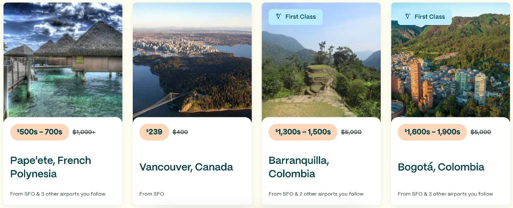Open the Vancouver, Canada deal title
Viewport: 513px width, 208px height.
point(186,167)
